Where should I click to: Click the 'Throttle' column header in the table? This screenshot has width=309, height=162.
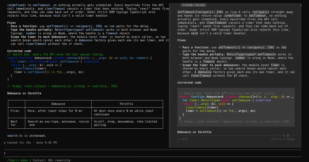[x=126, y=104]
